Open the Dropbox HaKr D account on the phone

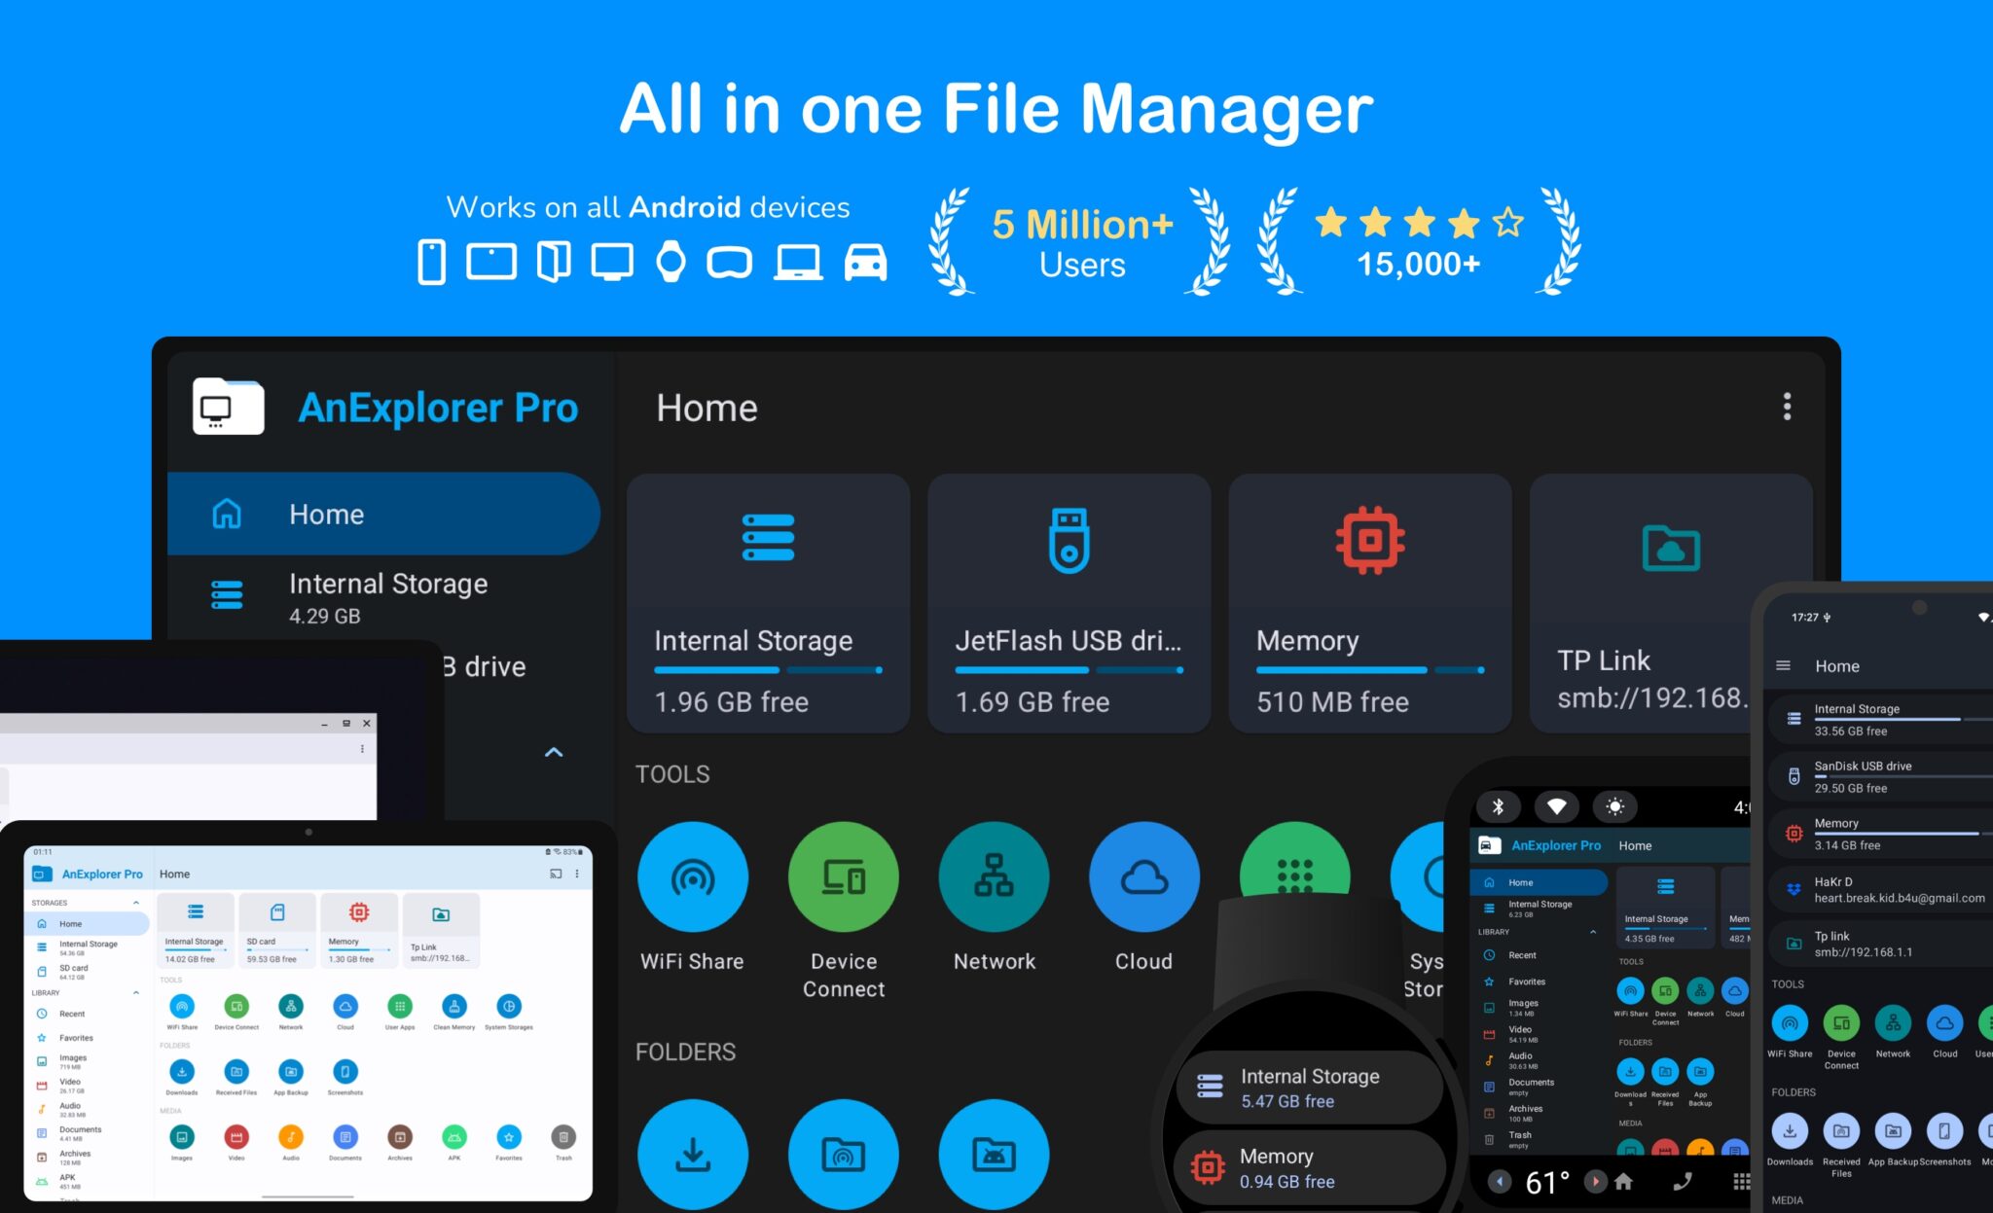[1878, 889]
